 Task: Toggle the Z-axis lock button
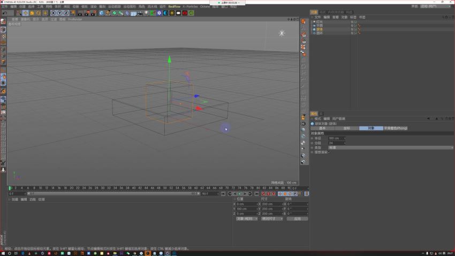coord(66,13)
